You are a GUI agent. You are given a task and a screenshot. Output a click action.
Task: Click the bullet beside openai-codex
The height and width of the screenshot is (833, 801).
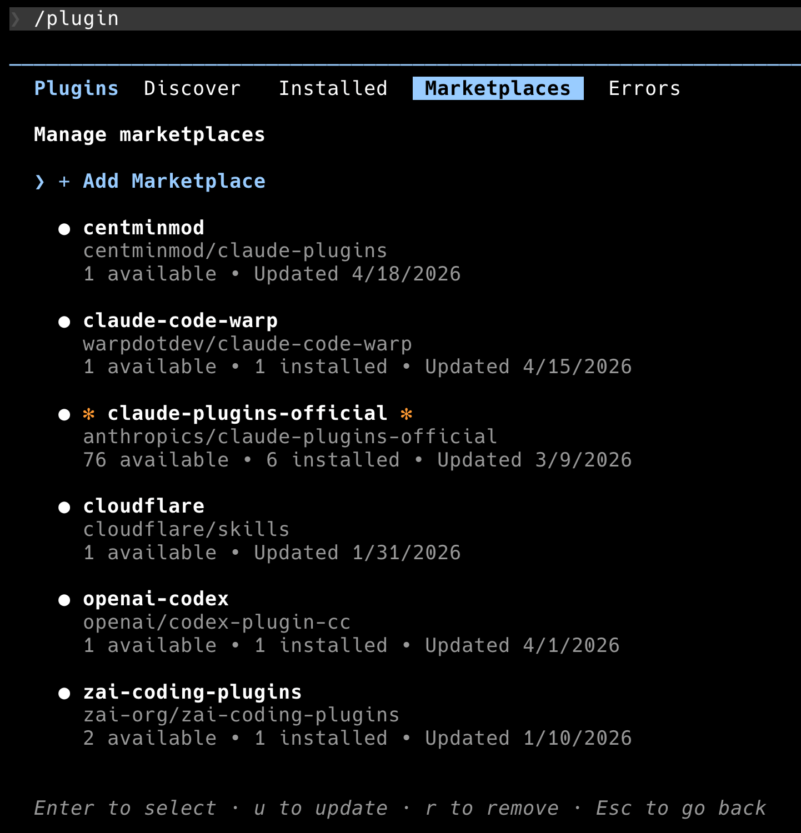64,600
